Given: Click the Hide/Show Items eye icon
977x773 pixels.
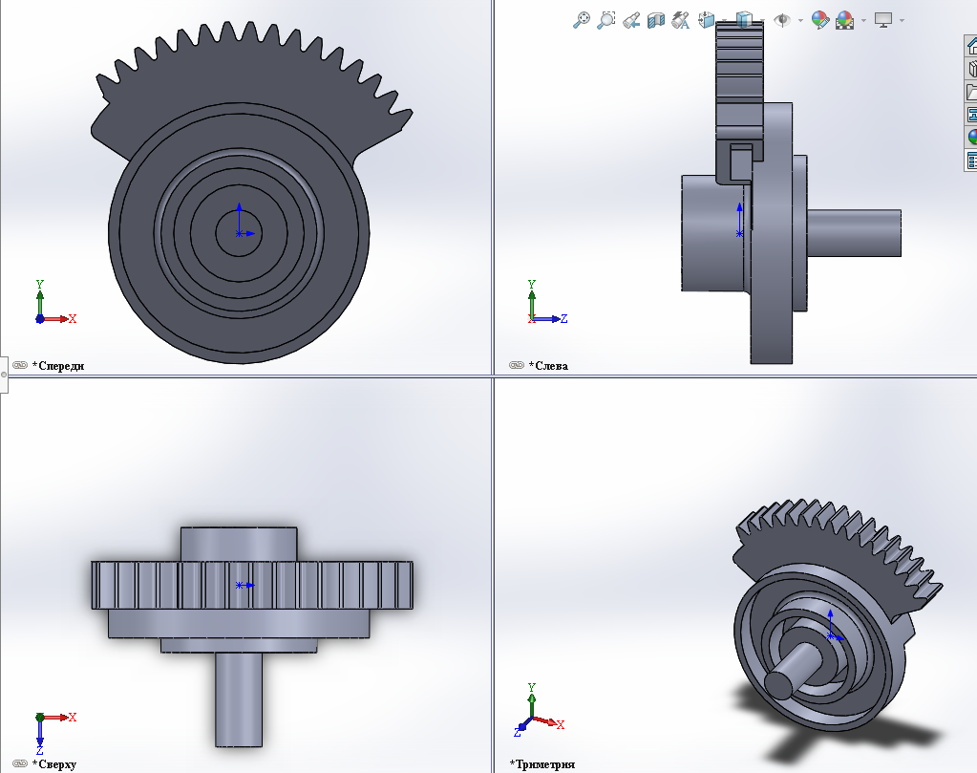Looking at the screenshot, I should click(781, 20).
